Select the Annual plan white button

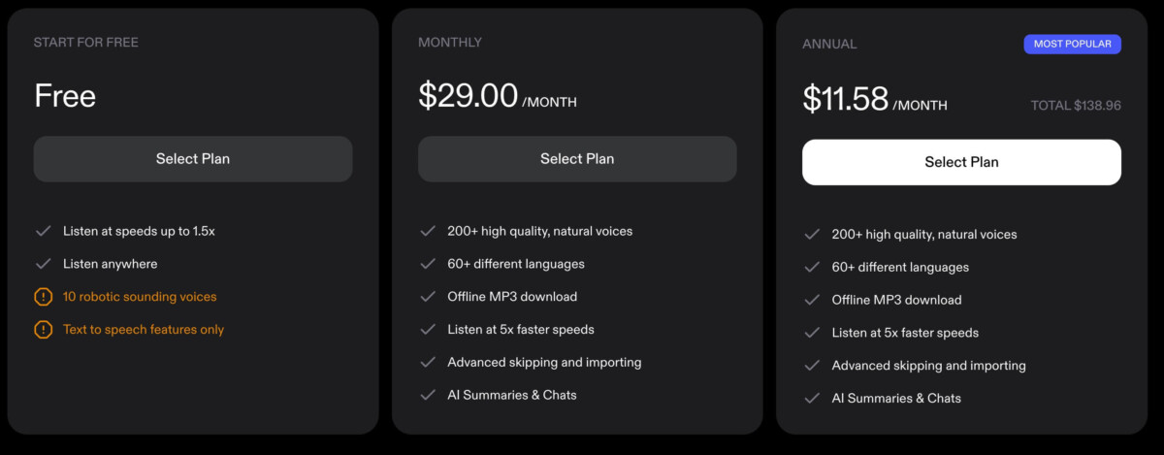[x=961, y=162]
